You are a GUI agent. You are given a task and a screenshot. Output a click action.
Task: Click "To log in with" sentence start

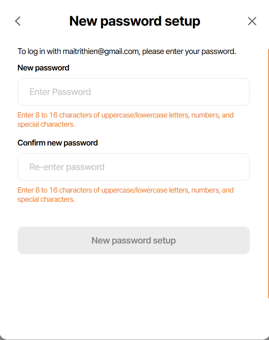click(34, 51)
